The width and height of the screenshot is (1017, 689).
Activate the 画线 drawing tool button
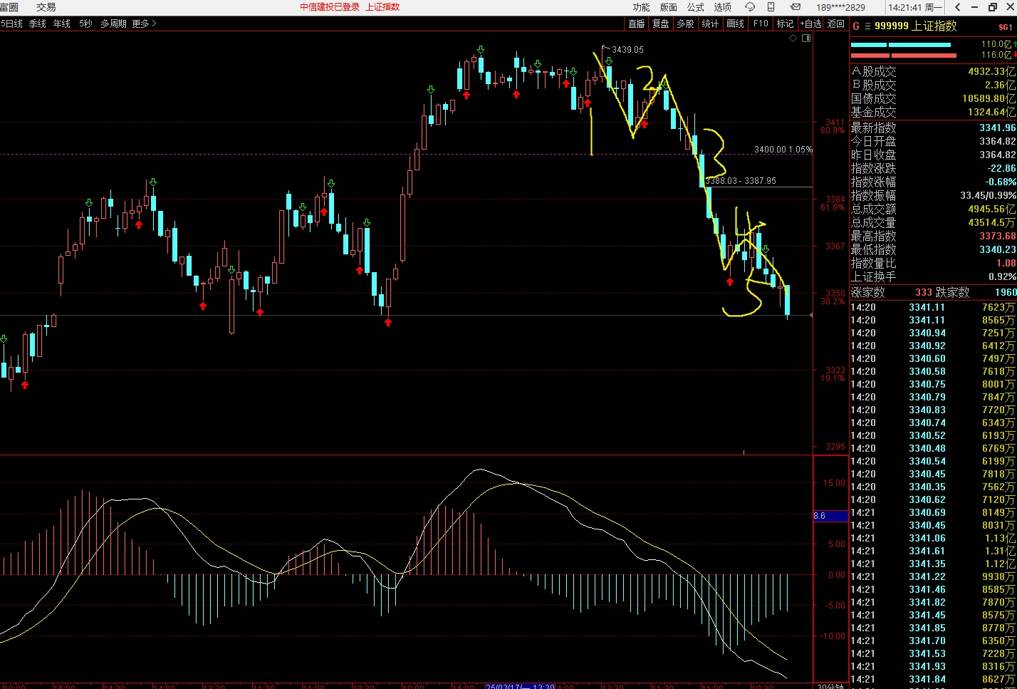(735, 24)
